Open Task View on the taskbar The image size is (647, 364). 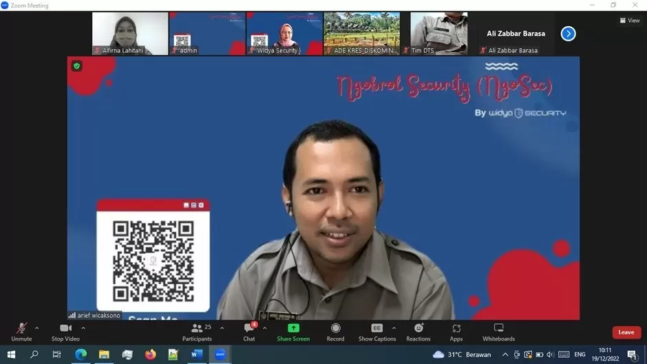click(57, 354)
